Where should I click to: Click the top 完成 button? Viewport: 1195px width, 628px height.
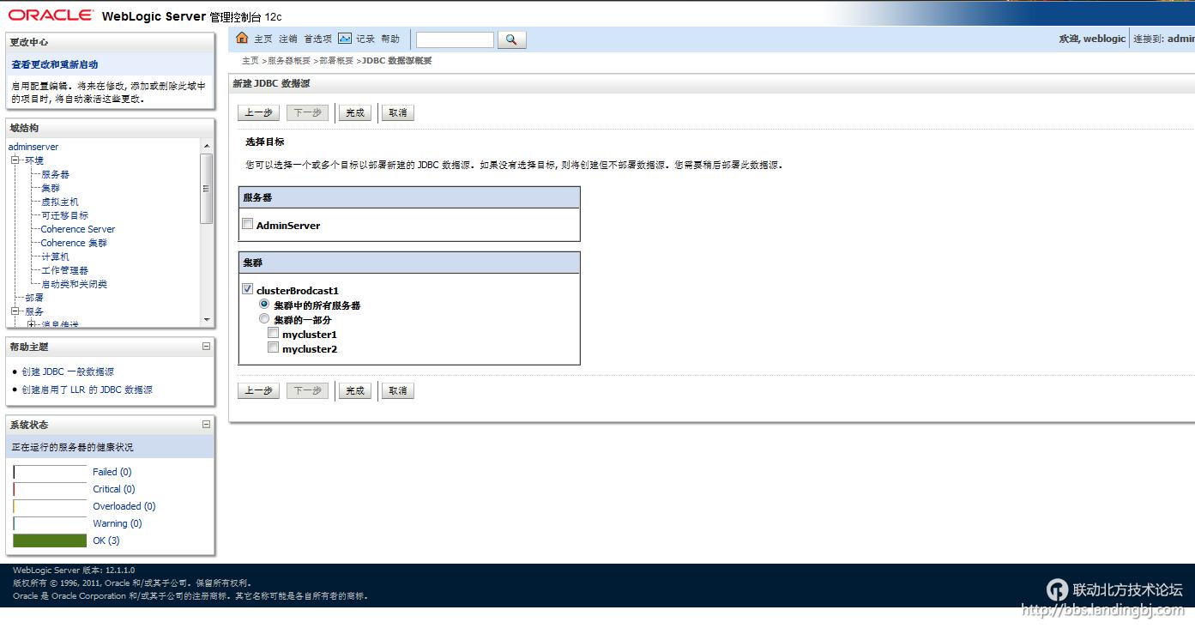(x=355, y=112)
